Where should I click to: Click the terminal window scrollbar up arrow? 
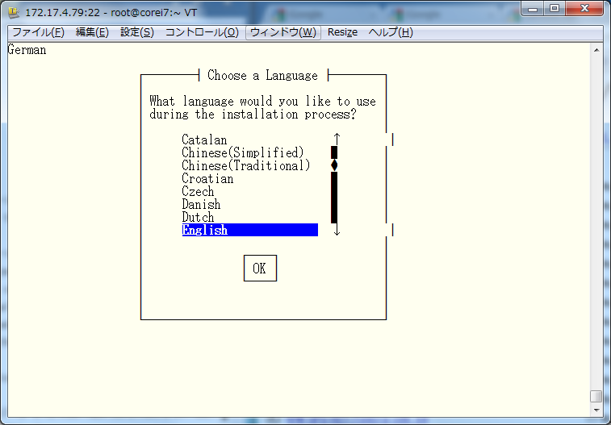[596, 50]
